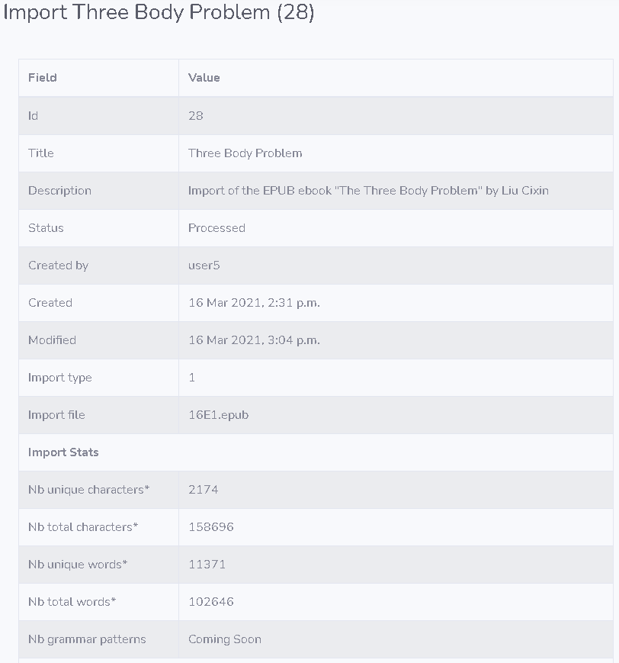This screenshot has width=619, height=663.
Task: Select the total characters count 158696
Action: pyautogui.click(x=211, y=527)
